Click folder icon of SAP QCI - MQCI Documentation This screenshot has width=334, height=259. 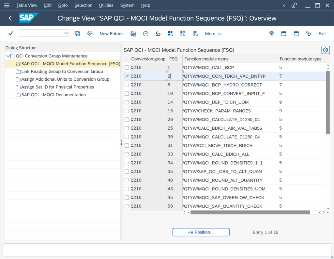click(18, 95)
